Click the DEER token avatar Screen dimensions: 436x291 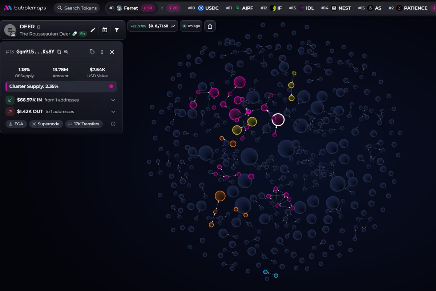click(x=10, y=30)
